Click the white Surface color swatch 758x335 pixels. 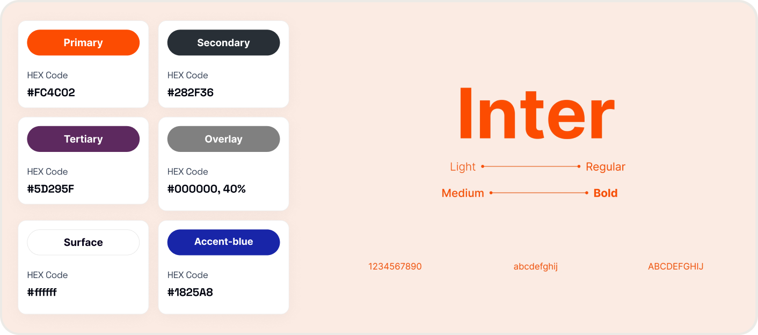tap(83, 242)
